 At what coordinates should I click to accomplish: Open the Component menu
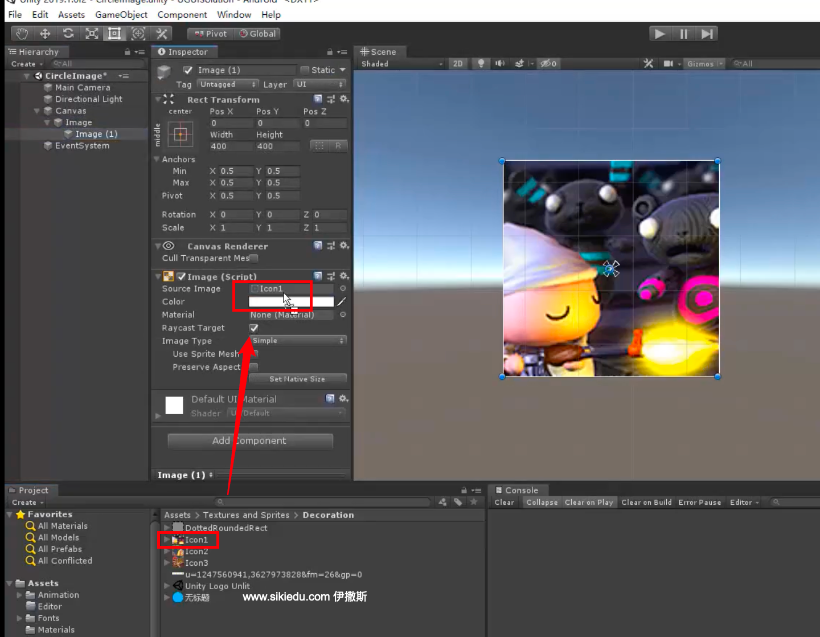coord(182,15)
